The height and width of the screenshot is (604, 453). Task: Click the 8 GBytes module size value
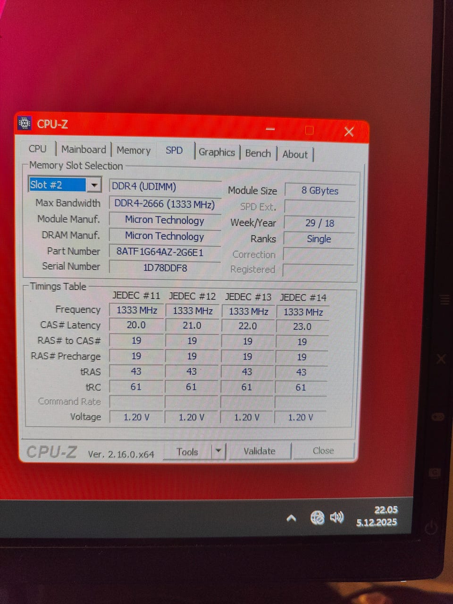[320, 191]
